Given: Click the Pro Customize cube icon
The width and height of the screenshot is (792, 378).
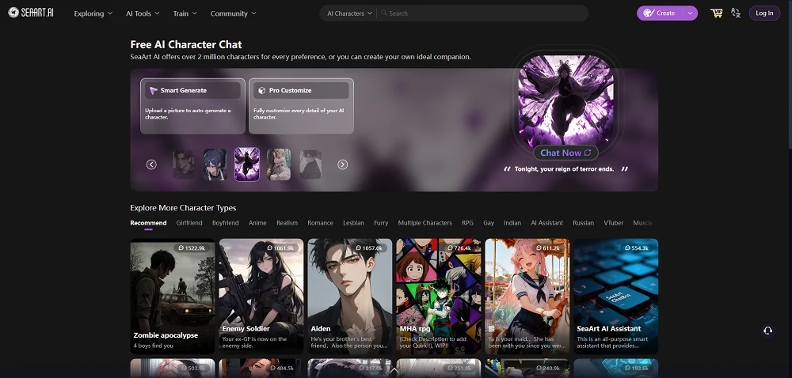Looking at the screenshot, I should (261, 91).
